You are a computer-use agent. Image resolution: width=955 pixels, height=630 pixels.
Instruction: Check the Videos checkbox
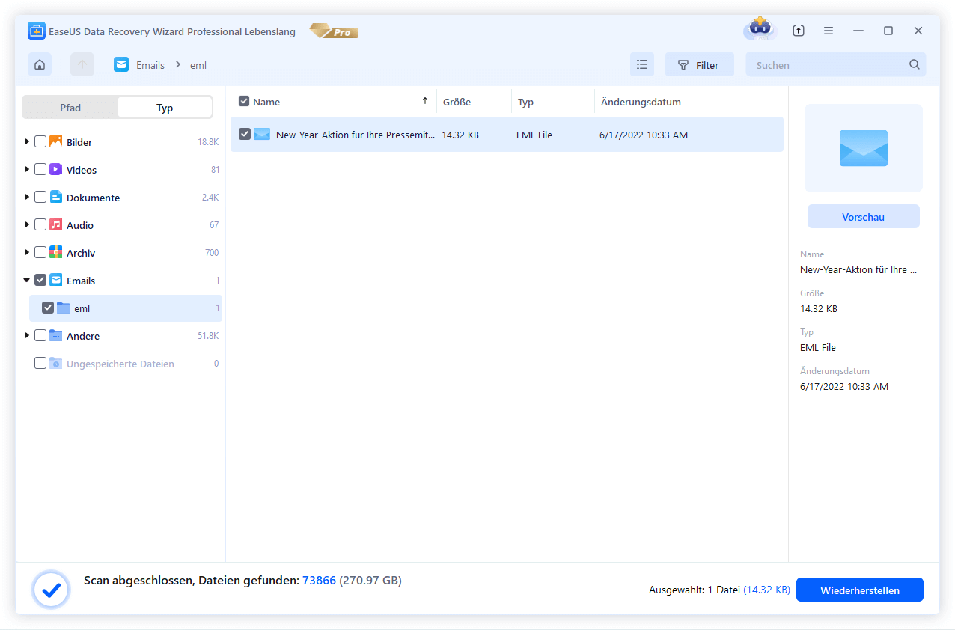coord(40,170)
